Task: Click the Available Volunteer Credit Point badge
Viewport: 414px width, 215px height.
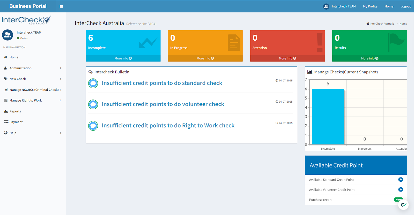Action: pos(401,190)
